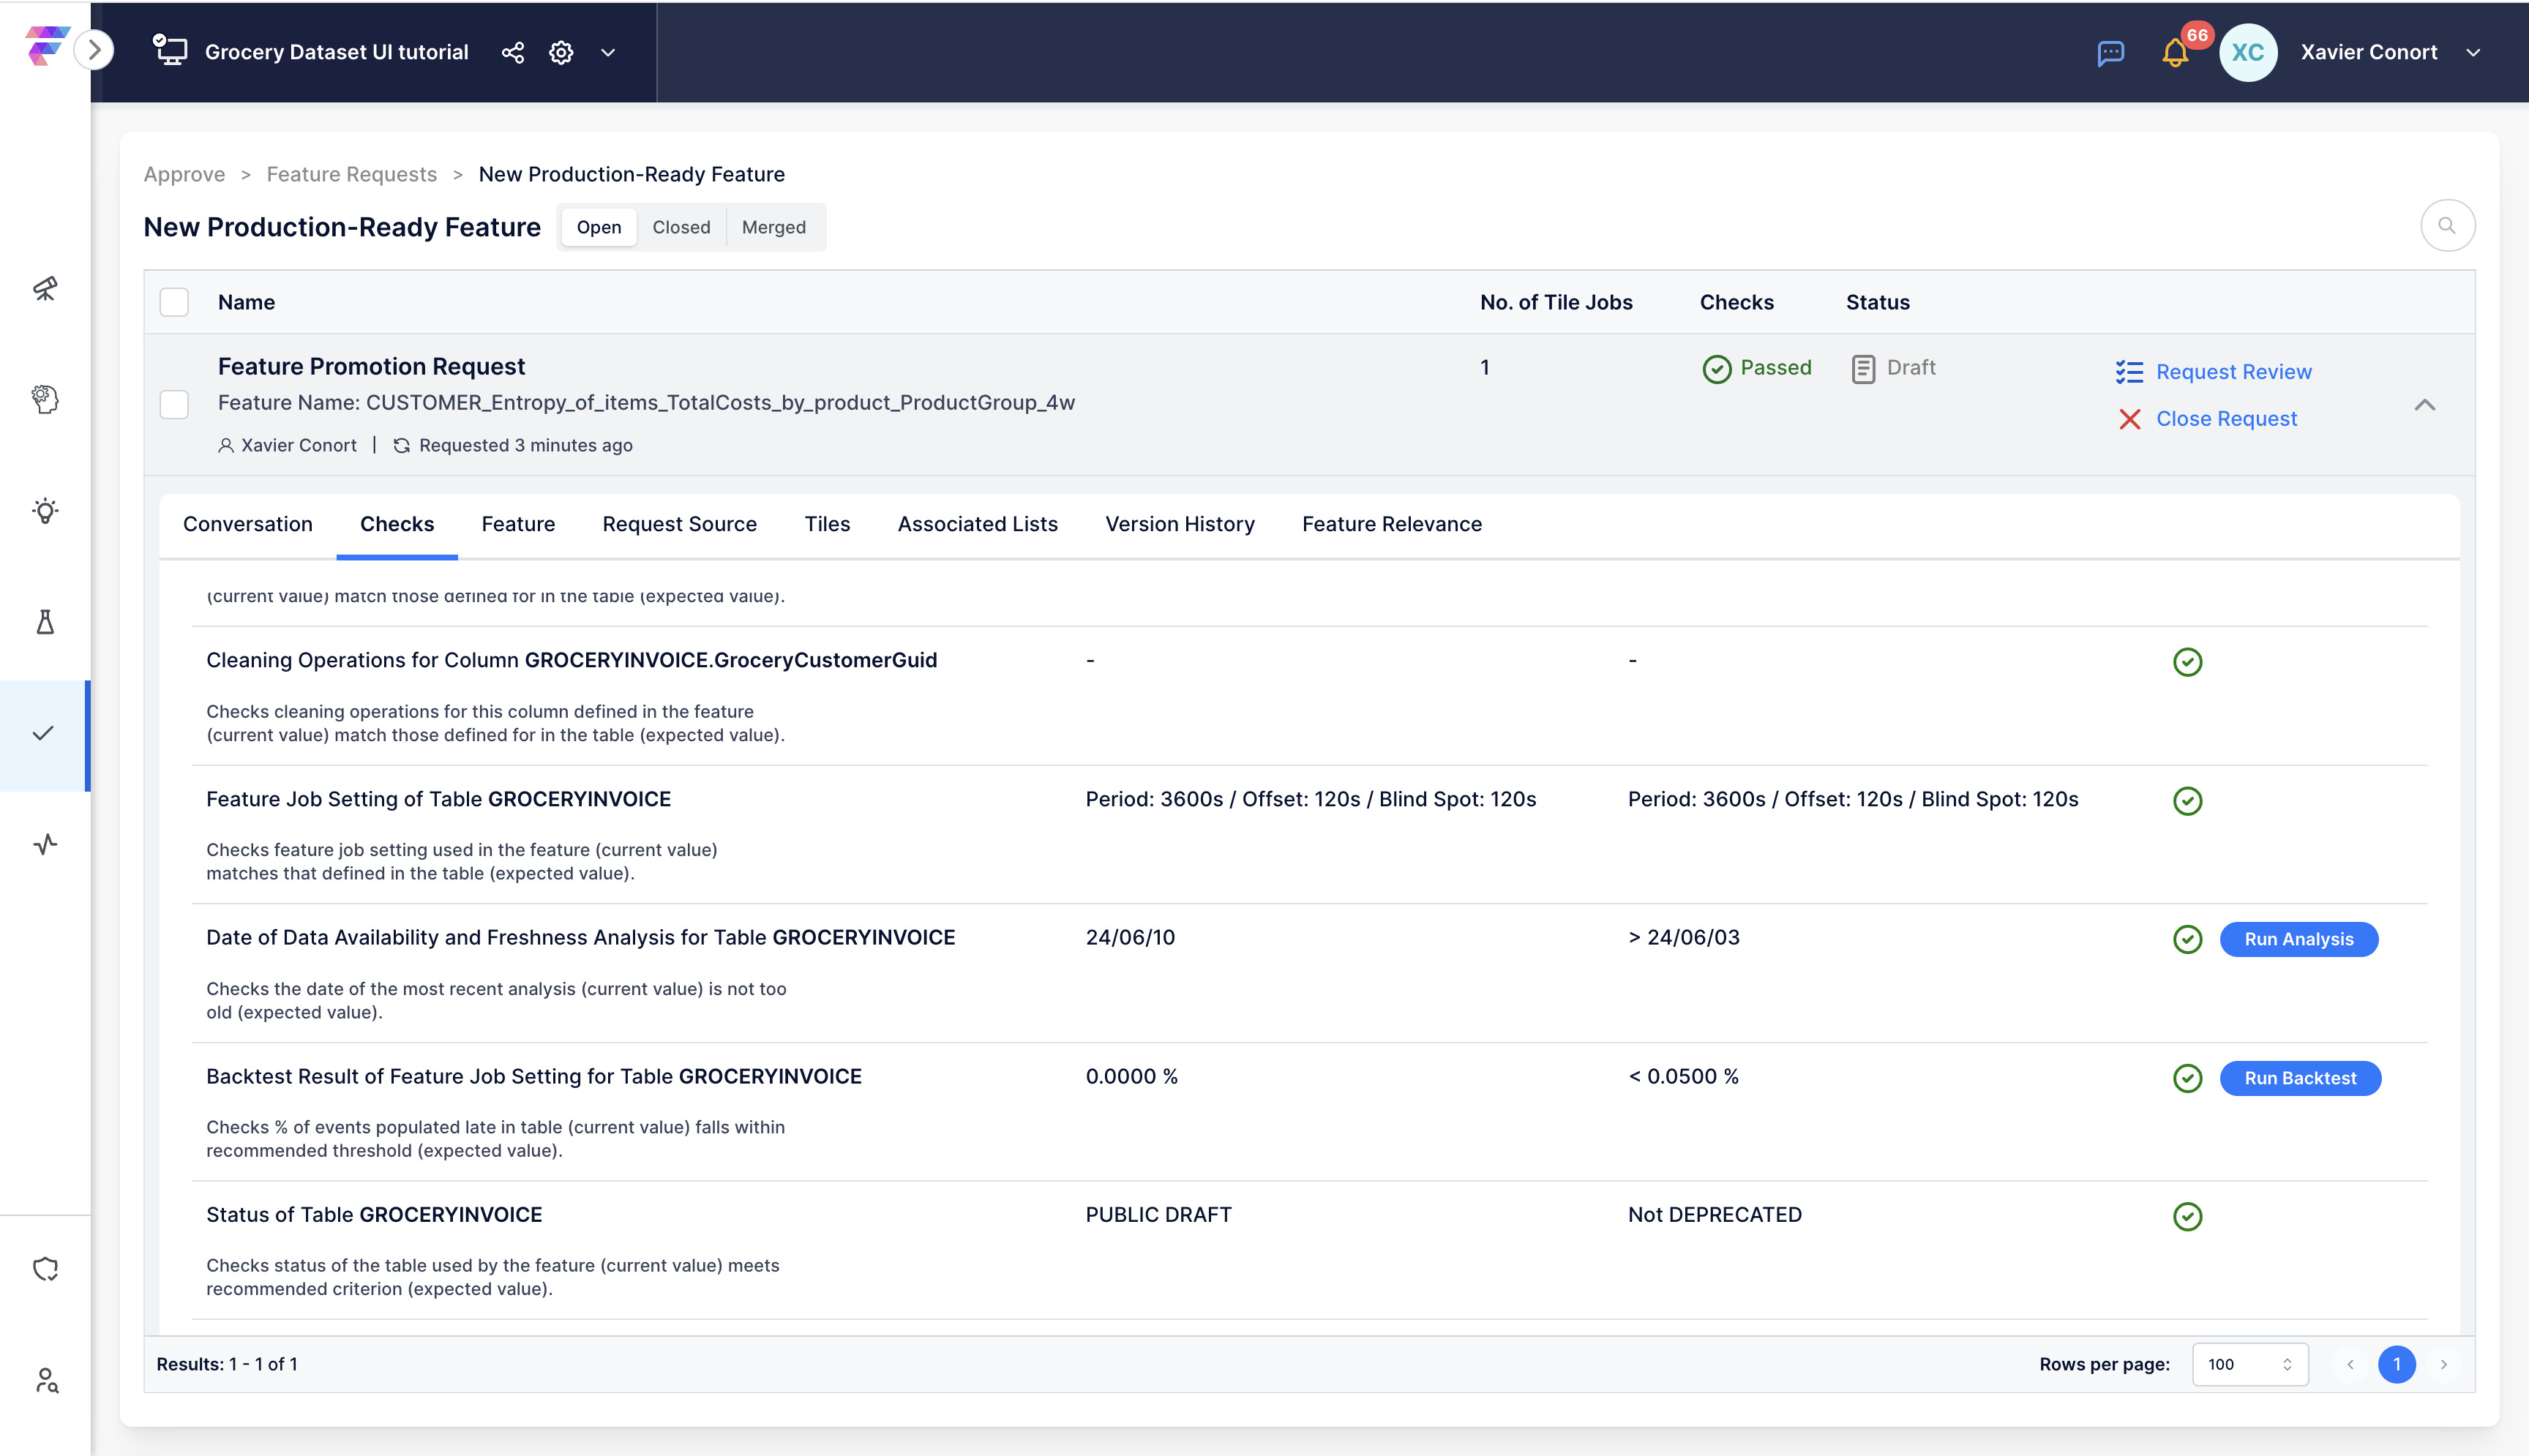The height and width of the screenshot is (1456, 2529).
Task: Collapse the Feature Promotion Request row
Action: pyautogui.click(x=2424, y=405)
